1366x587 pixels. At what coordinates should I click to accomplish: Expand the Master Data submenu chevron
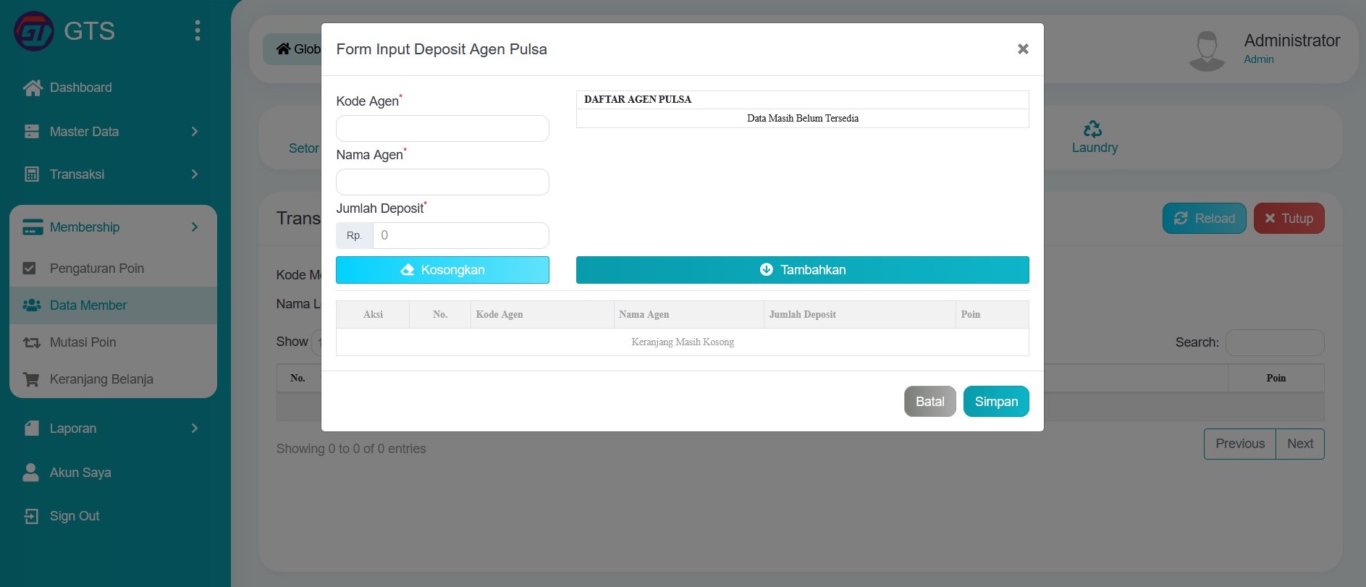(194, 132)
